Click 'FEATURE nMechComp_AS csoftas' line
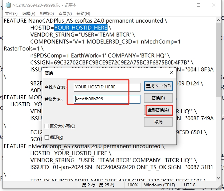This screenshot has width=224, height=191. coord(84,146)
